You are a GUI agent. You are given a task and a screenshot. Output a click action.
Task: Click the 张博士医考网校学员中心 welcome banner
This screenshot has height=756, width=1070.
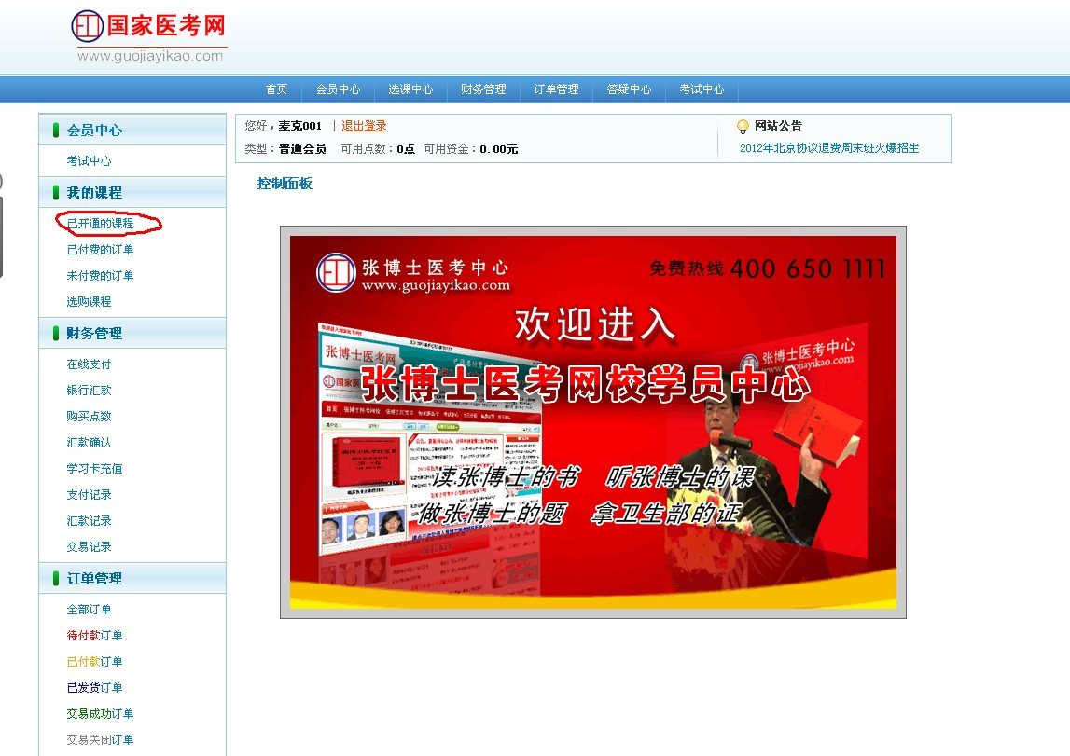593,422
